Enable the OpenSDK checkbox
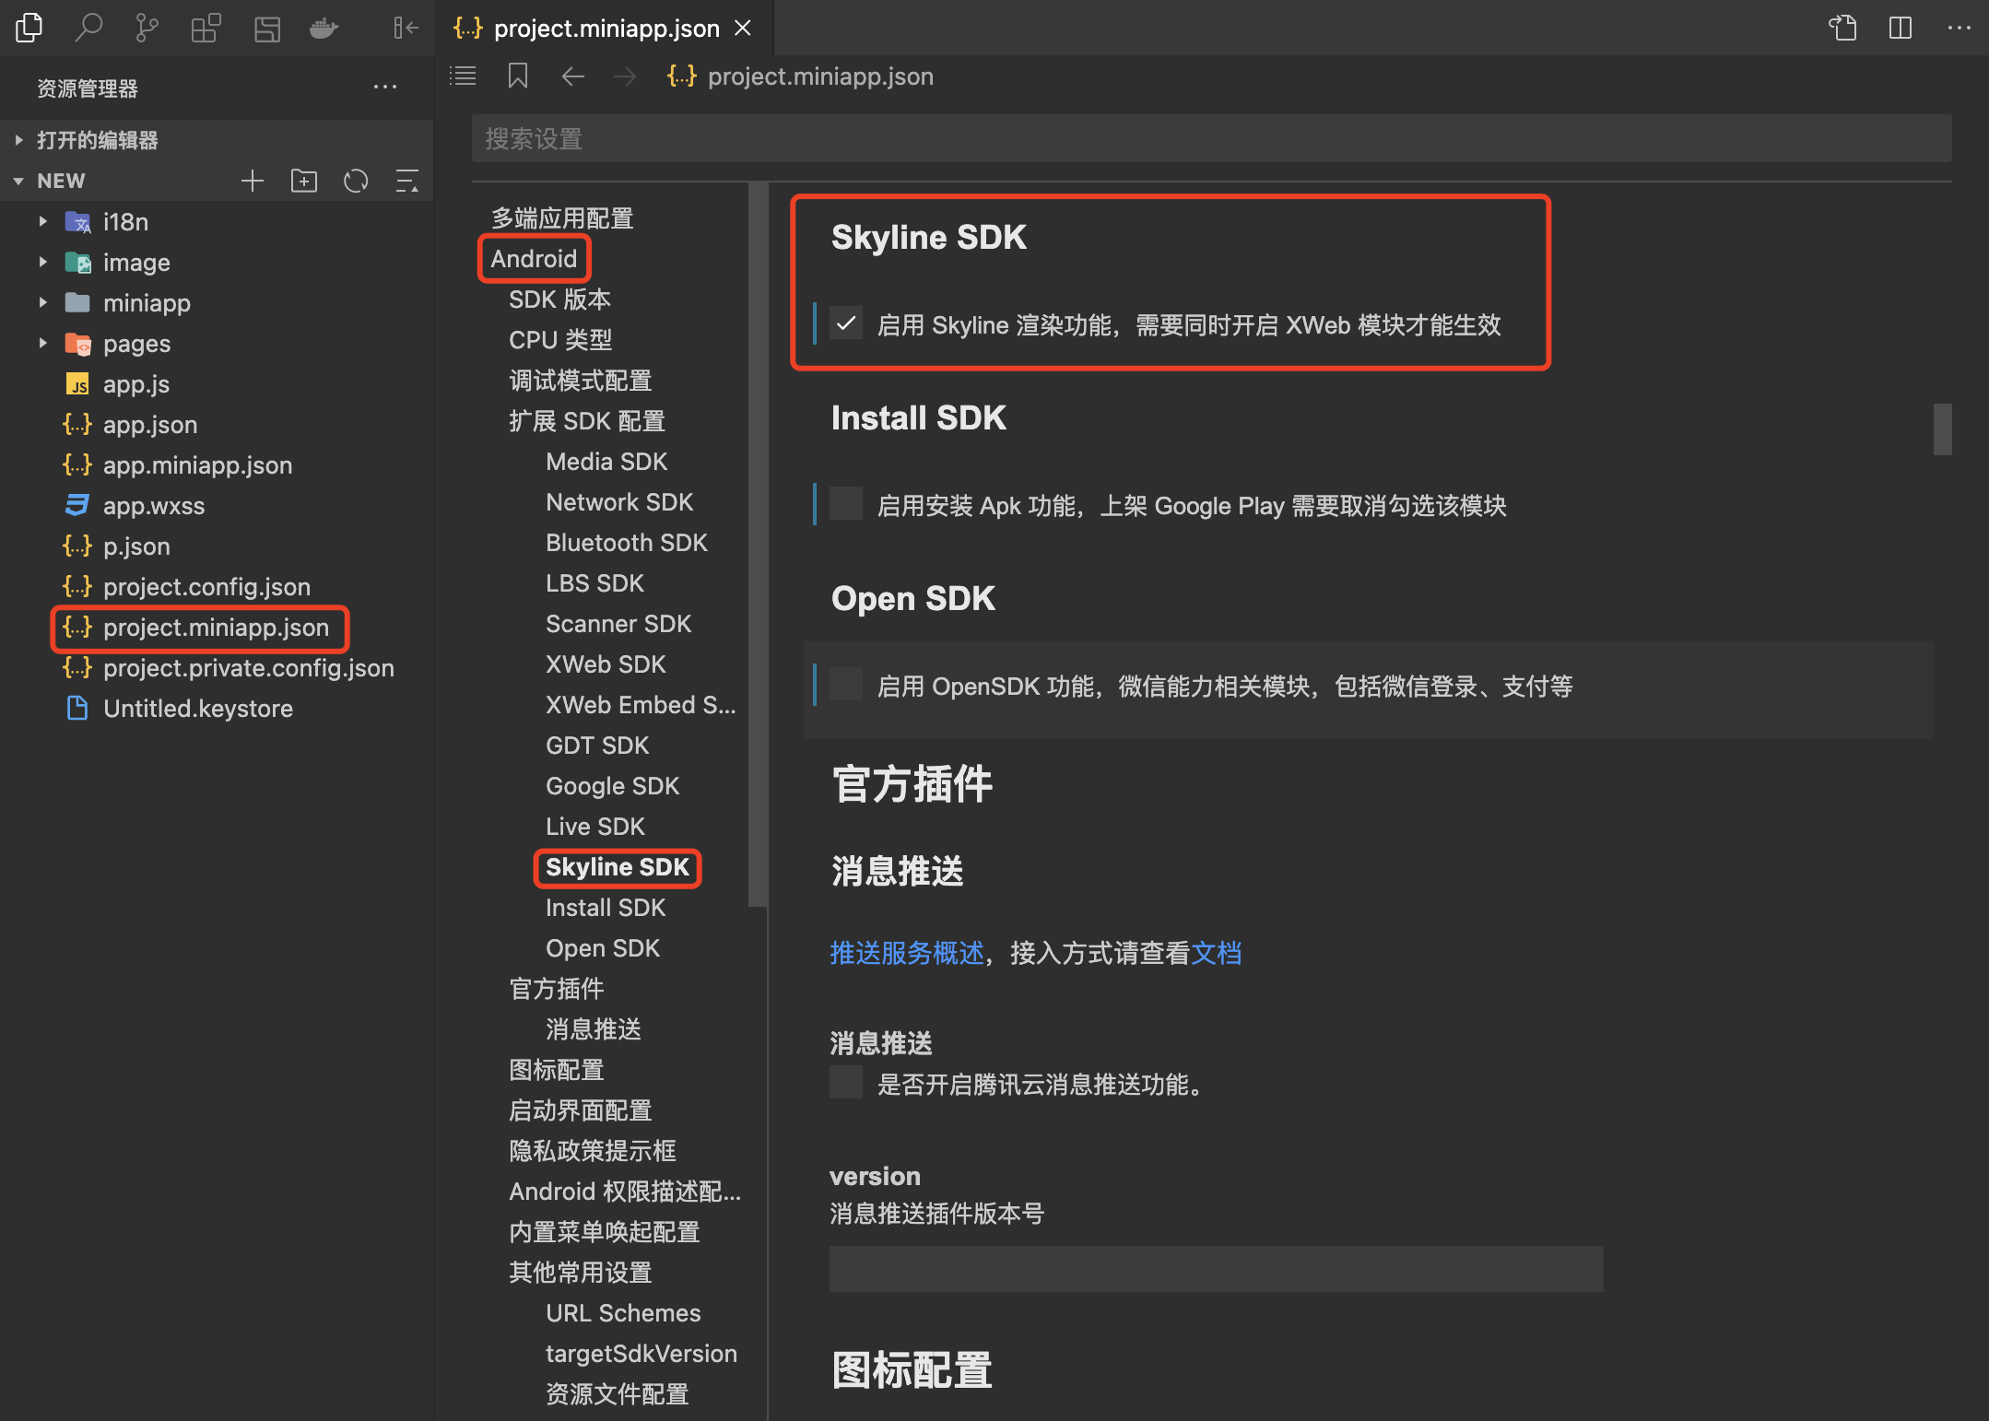This screenshot has width=1989, height=1421. 846,685
